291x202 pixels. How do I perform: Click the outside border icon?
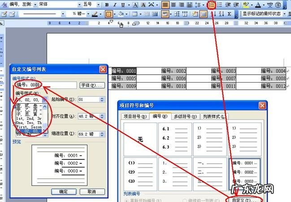(109, 14)
